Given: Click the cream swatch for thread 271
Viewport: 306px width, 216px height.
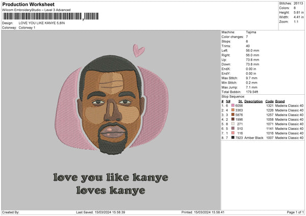Looking at the screenshot, I should coord(233,124).
